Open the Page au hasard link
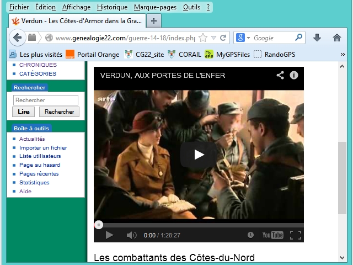Screen dimensions: 353x265 tap(40, 165)
